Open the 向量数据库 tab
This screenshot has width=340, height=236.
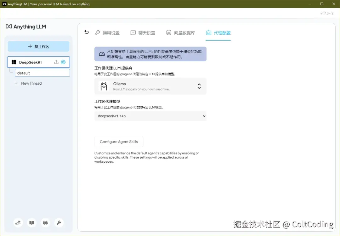point(182,32)
